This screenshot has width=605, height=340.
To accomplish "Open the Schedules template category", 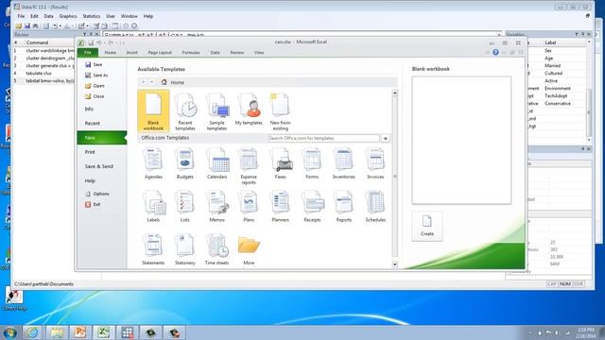I will click(375, 207).
